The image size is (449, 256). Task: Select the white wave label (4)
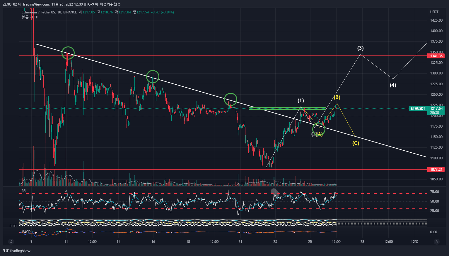click(x=393, y=85)
